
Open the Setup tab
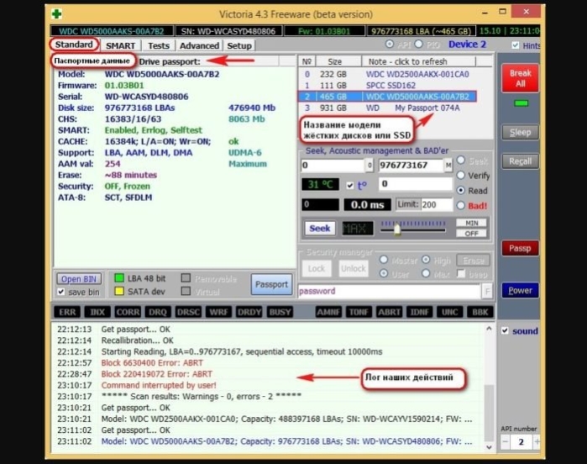click(x=239, y=45)
